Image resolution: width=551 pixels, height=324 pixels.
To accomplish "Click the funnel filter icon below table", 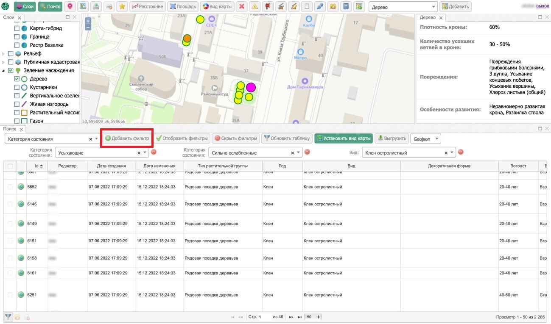I will point(8,316).
